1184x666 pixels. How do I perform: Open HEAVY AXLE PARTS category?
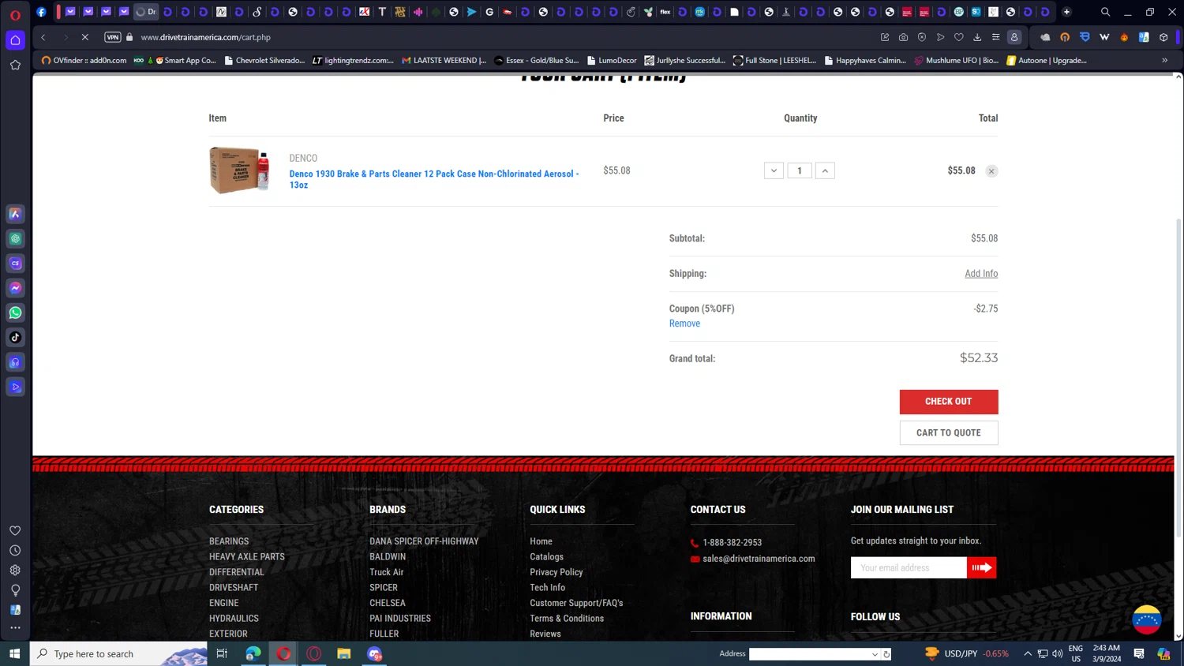click(x=247, y=556)
